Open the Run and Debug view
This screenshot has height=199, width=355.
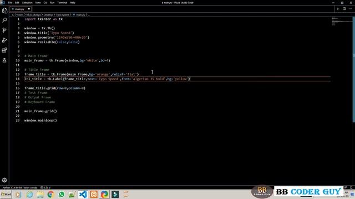point(4,40)
